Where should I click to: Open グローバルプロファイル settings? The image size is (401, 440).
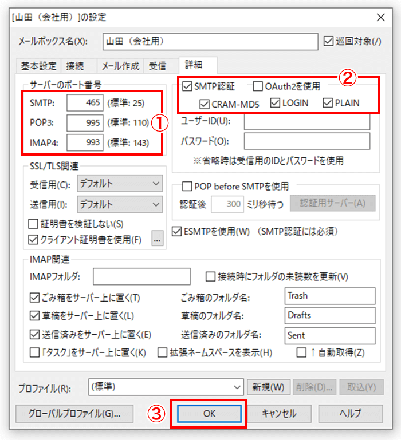[74, 413]
